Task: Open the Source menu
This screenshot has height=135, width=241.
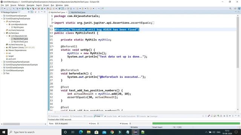Action: tap(13, 5)
